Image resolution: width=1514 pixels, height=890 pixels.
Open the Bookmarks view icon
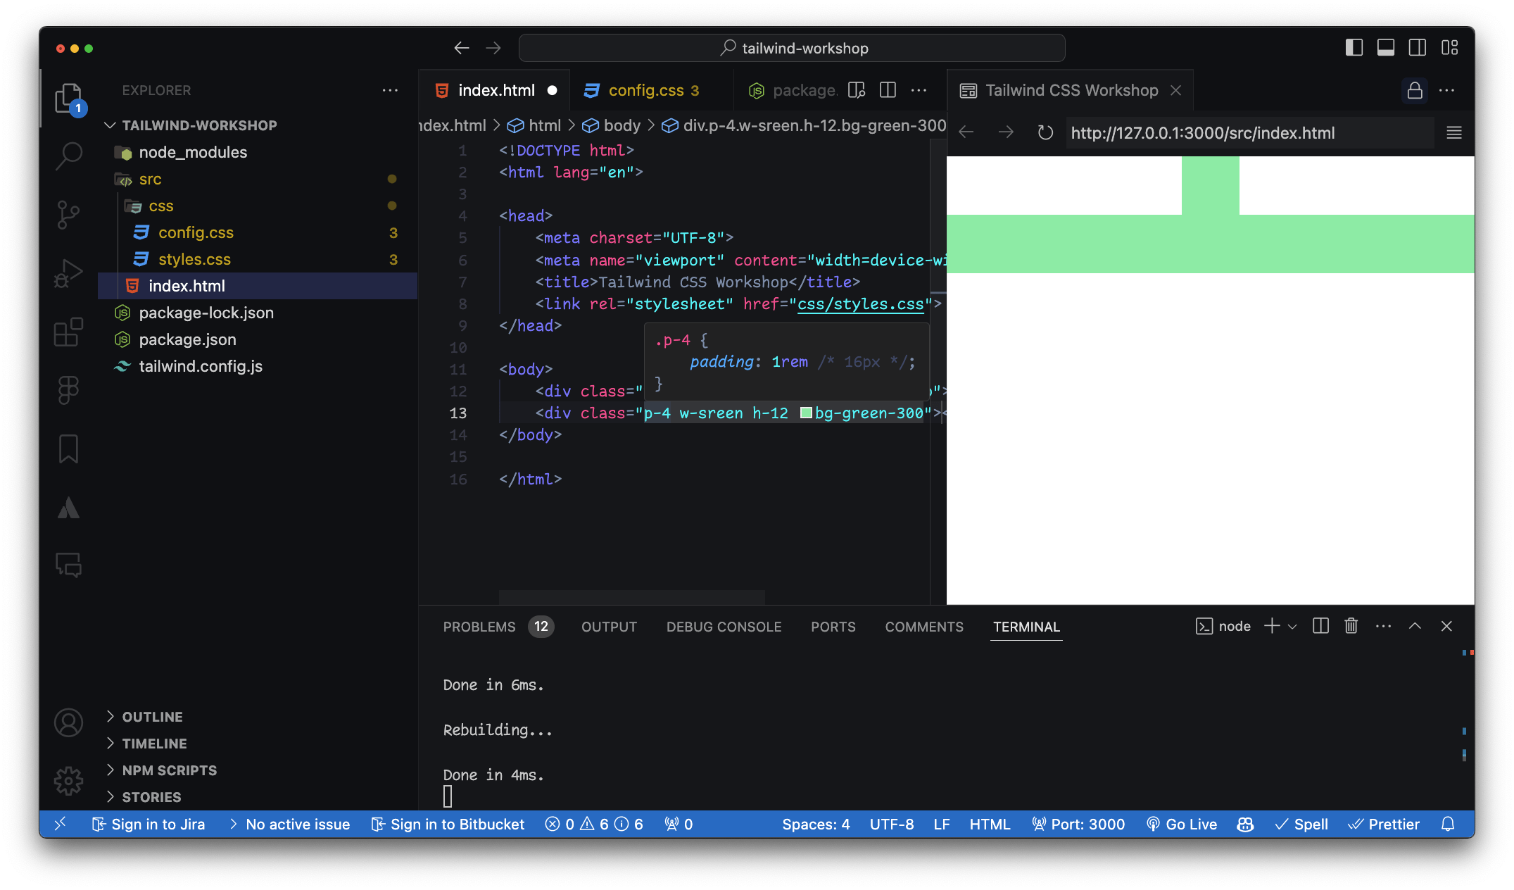[x=68, y=449]
